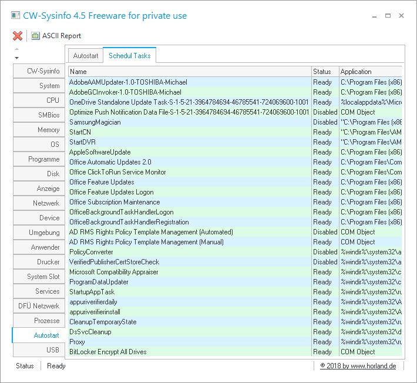The image size is (417, 383).
Task: Click the ASCII Report toolbar icon
Action: 36,36
